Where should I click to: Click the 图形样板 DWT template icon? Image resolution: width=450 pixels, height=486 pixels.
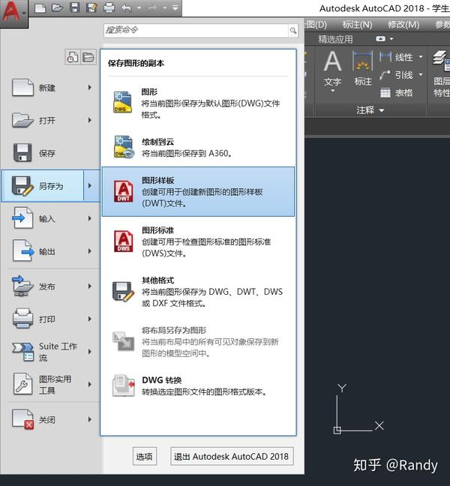[x=124, y=191]
